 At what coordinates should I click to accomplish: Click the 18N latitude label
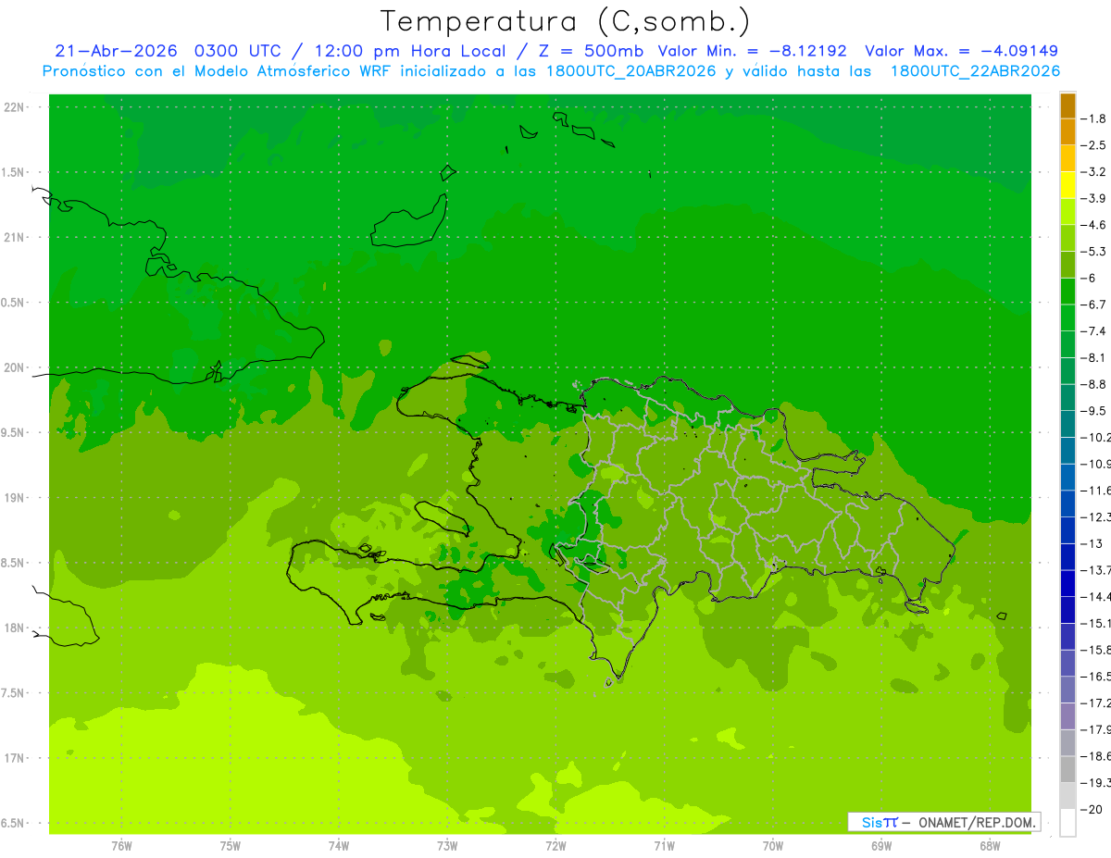click(15, 628)
